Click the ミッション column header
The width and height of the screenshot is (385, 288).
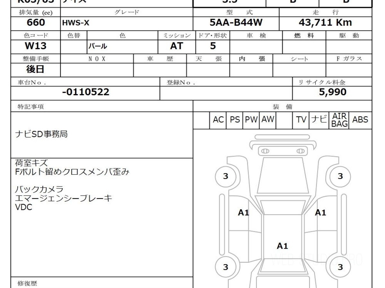pos(177,36)
